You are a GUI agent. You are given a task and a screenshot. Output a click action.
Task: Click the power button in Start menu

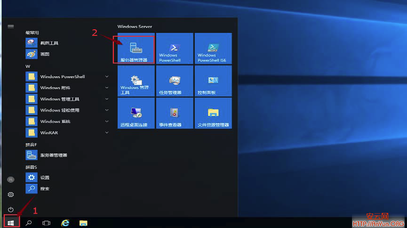click(x=11, y=209)
